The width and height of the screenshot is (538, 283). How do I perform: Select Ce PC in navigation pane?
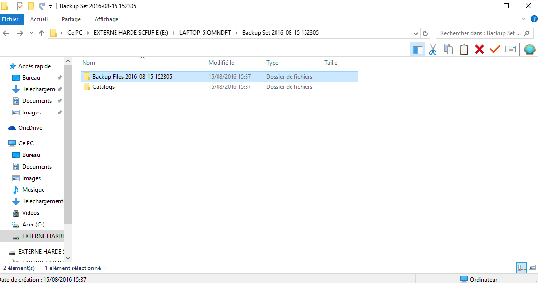point(26,143)
